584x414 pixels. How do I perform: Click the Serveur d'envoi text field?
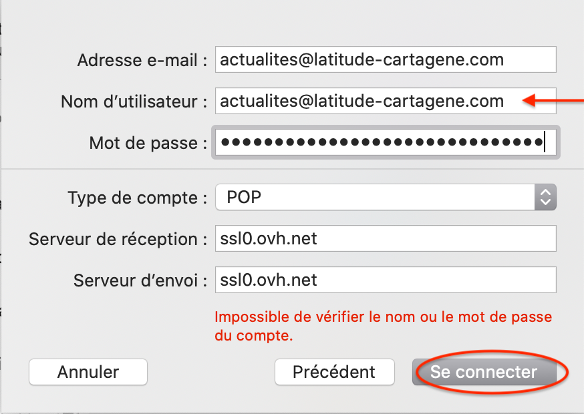click(x=386, y=280)
